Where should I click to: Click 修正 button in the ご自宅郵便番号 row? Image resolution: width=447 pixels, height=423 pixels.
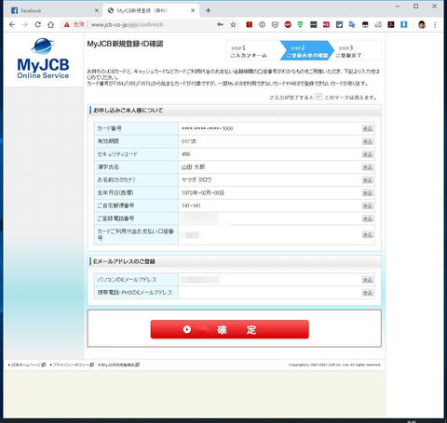368,205
